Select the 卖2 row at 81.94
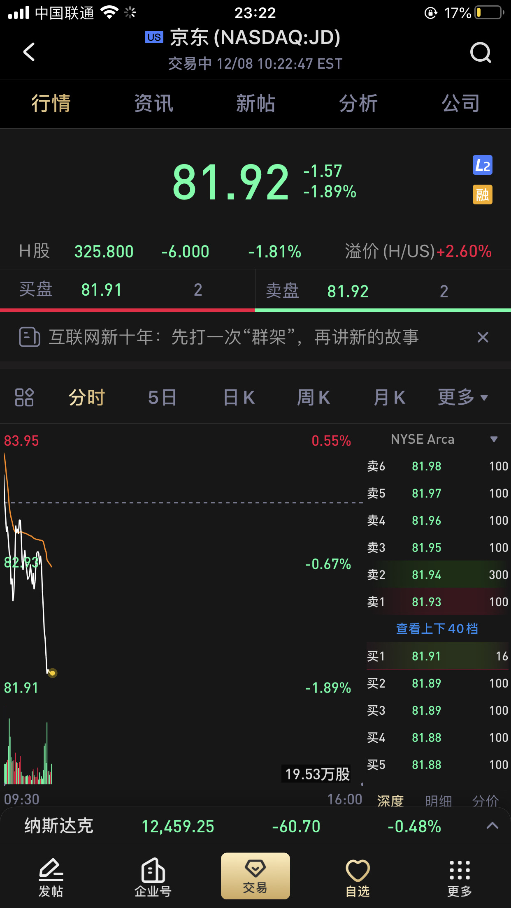This screenshot has width=511, height=908. (x=437, y=574)
